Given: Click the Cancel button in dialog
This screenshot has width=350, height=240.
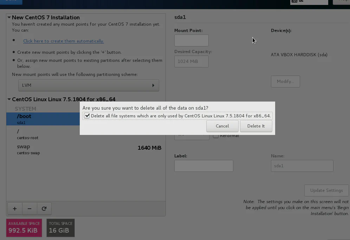Looking at the screenshot, I should pos(222,126).
